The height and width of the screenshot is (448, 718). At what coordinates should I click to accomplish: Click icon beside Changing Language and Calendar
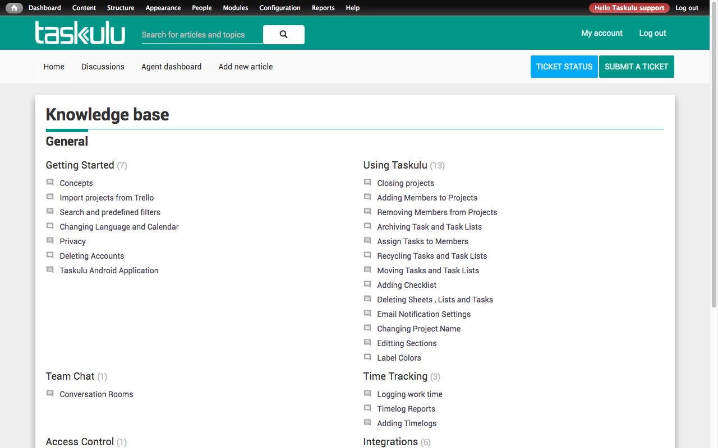(50, 226)
